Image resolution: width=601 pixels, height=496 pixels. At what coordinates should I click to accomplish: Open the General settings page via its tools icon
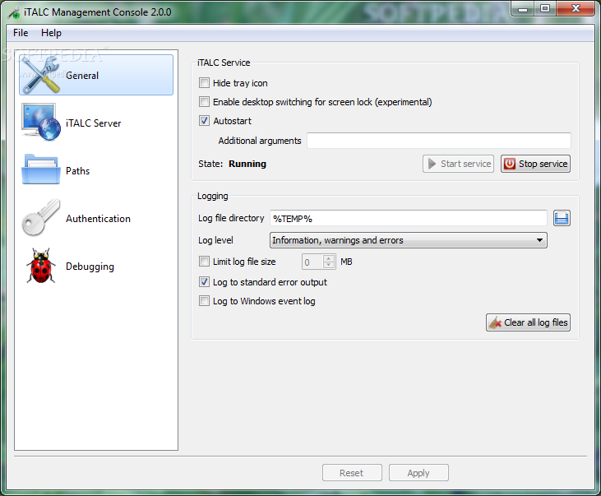[40, 75]
